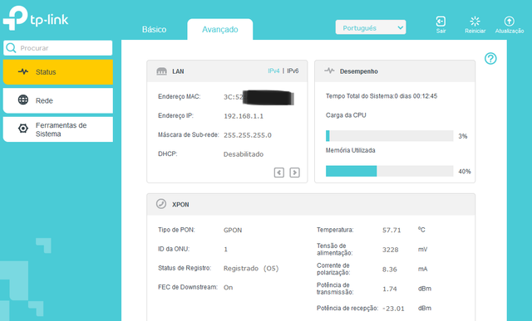The height and width of the screenshot is (321, 532).
Task: Click the Endereço MAC label
Action: click(x=180, y=96)
